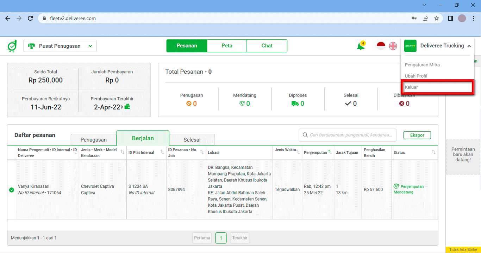Click Terjadwalkan time type cell
This screenshot has height=253, width=481.
287,190
